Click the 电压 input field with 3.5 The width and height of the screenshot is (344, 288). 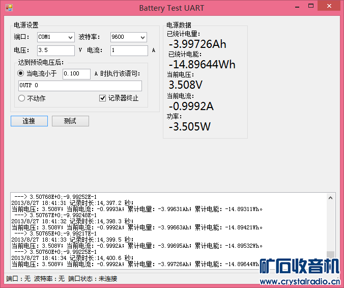(56, 50)
